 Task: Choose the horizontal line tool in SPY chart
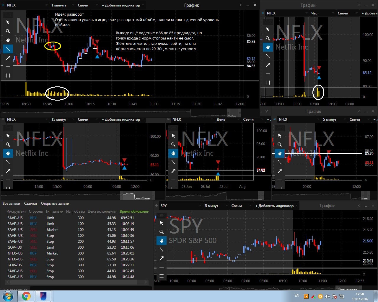(162, 267)
